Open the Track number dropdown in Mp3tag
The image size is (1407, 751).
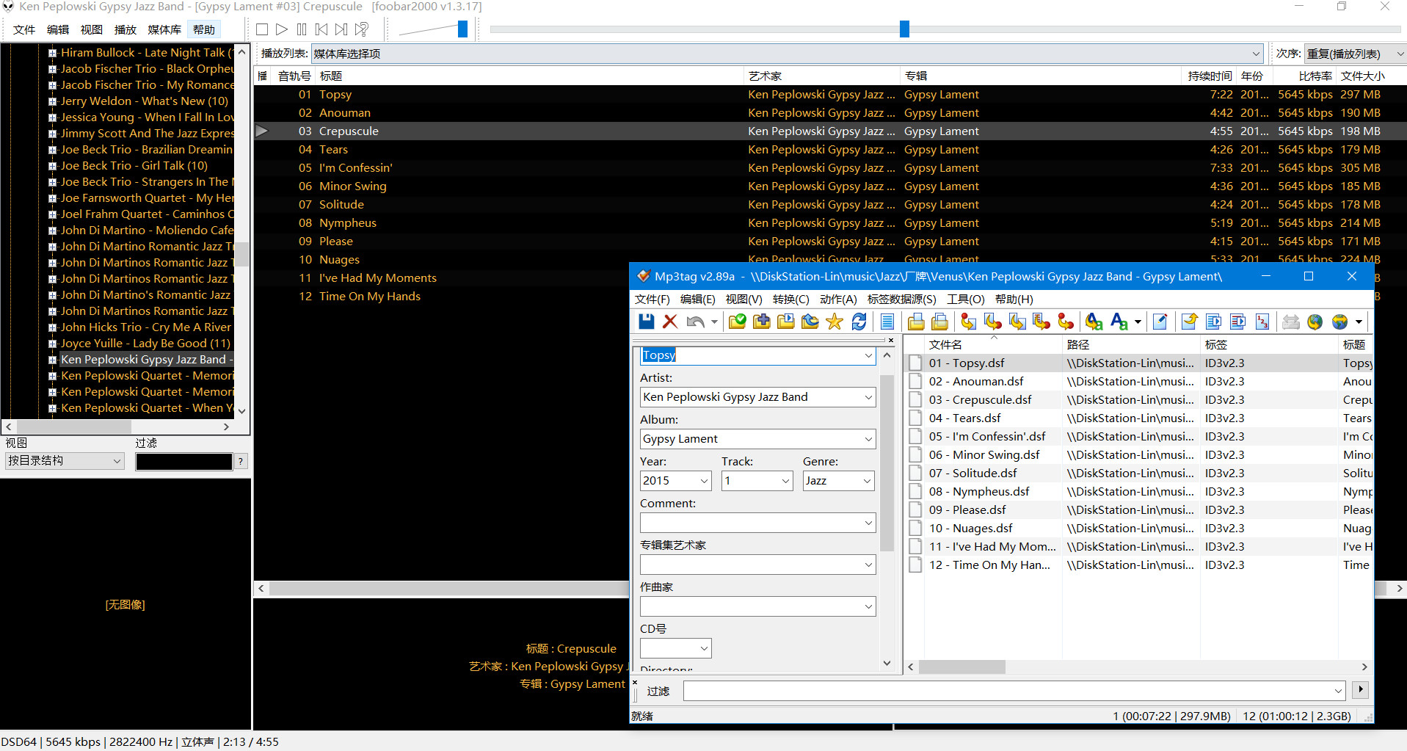point(785,481)
